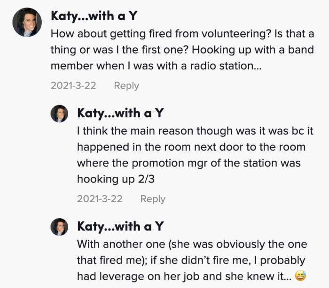Click the line 'where the promotion mgr of the station was'

188,163
